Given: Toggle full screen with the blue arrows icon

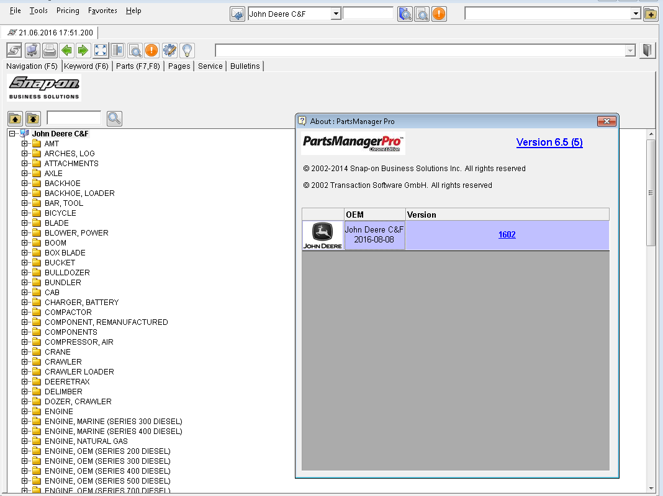Looking at the screenshot, I should [x=101, y=50].
